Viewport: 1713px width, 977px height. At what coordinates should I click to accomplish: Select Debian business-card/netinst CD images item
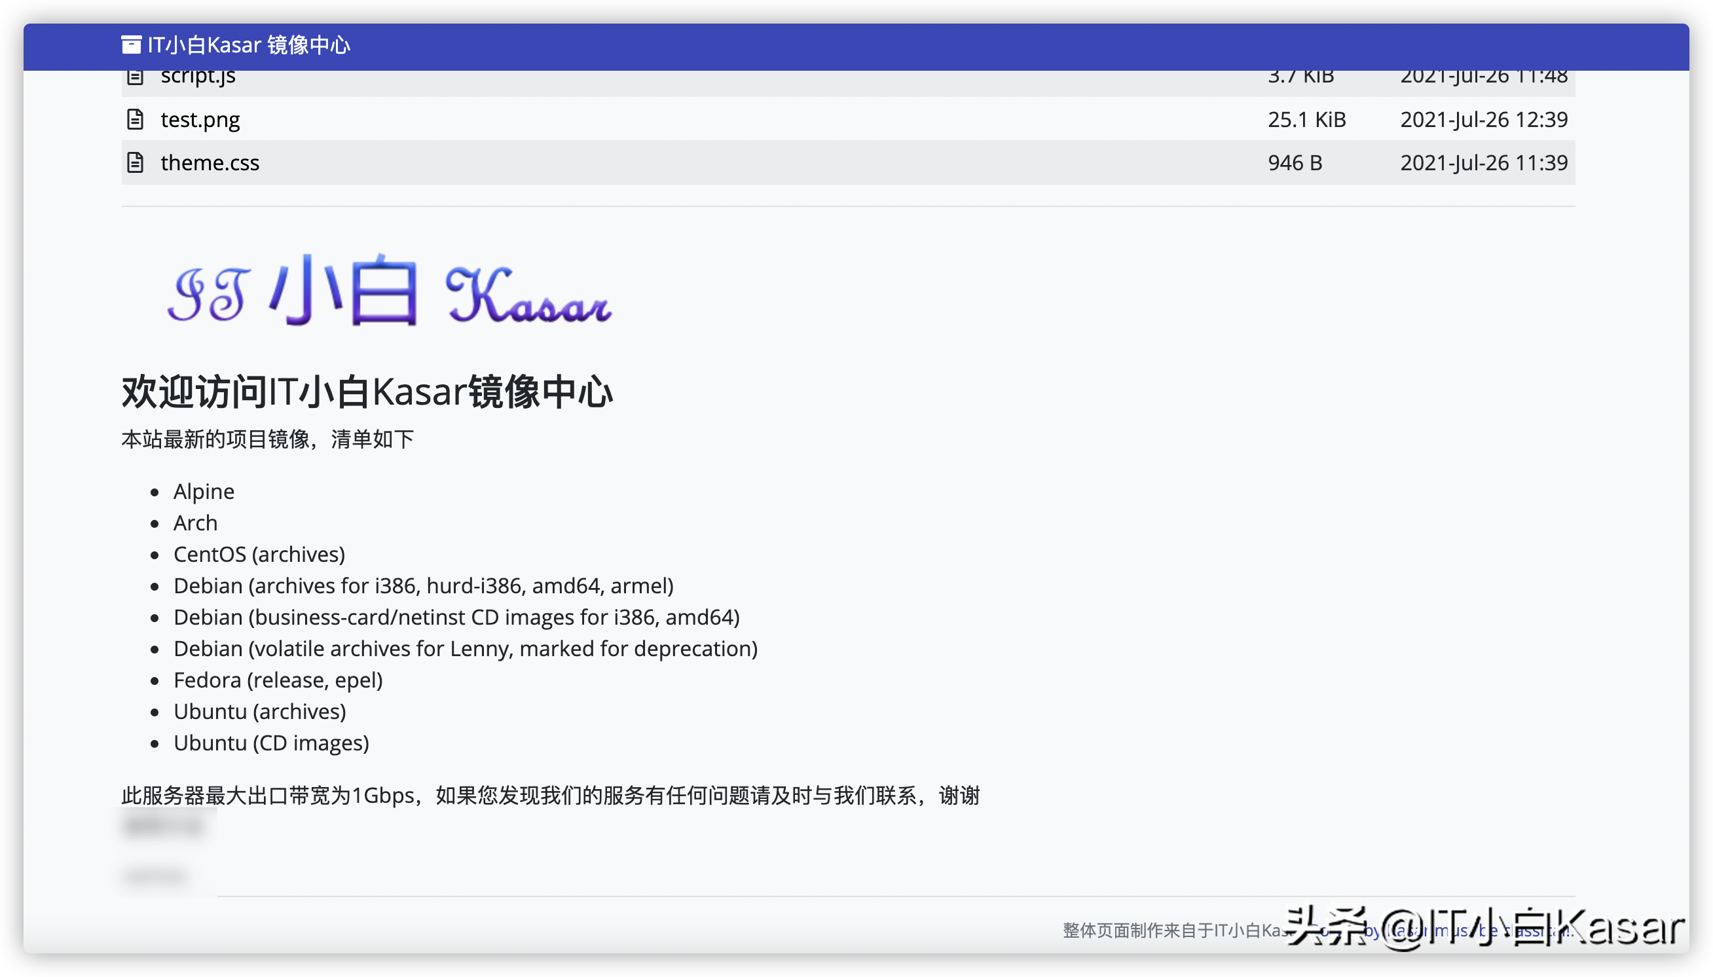456,618
